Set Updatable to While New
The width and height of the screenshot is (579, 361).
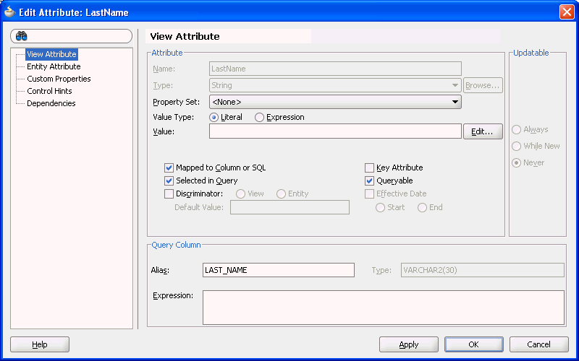pos(516,147)
